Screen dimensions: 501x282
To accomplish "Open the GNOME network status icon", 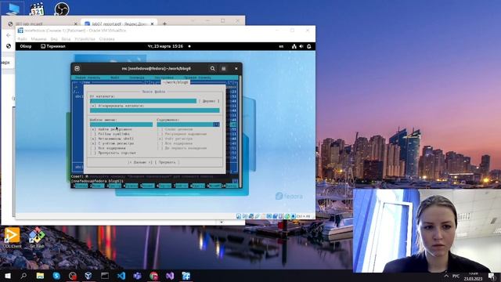I will 294,46.
